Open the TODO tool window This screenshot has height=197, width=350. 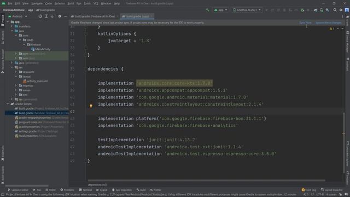coord(51,190)
